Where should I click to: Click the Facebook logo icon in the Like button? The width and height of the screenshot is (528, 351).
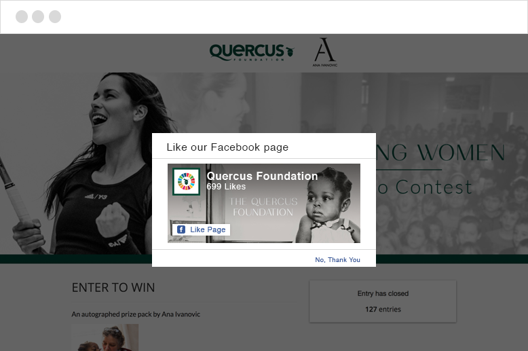pos(181,229)
